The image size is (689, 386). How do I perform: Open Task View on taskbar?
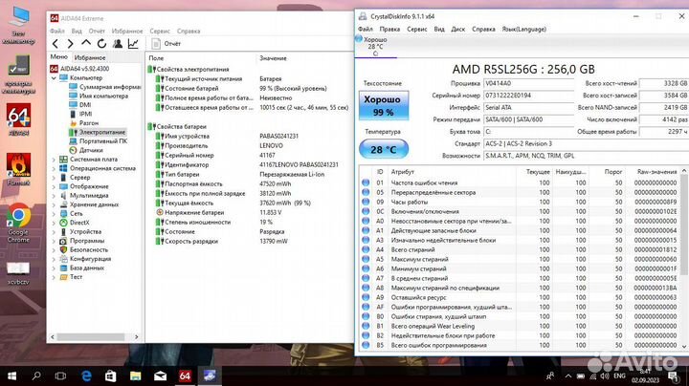(x=60, y=375)
